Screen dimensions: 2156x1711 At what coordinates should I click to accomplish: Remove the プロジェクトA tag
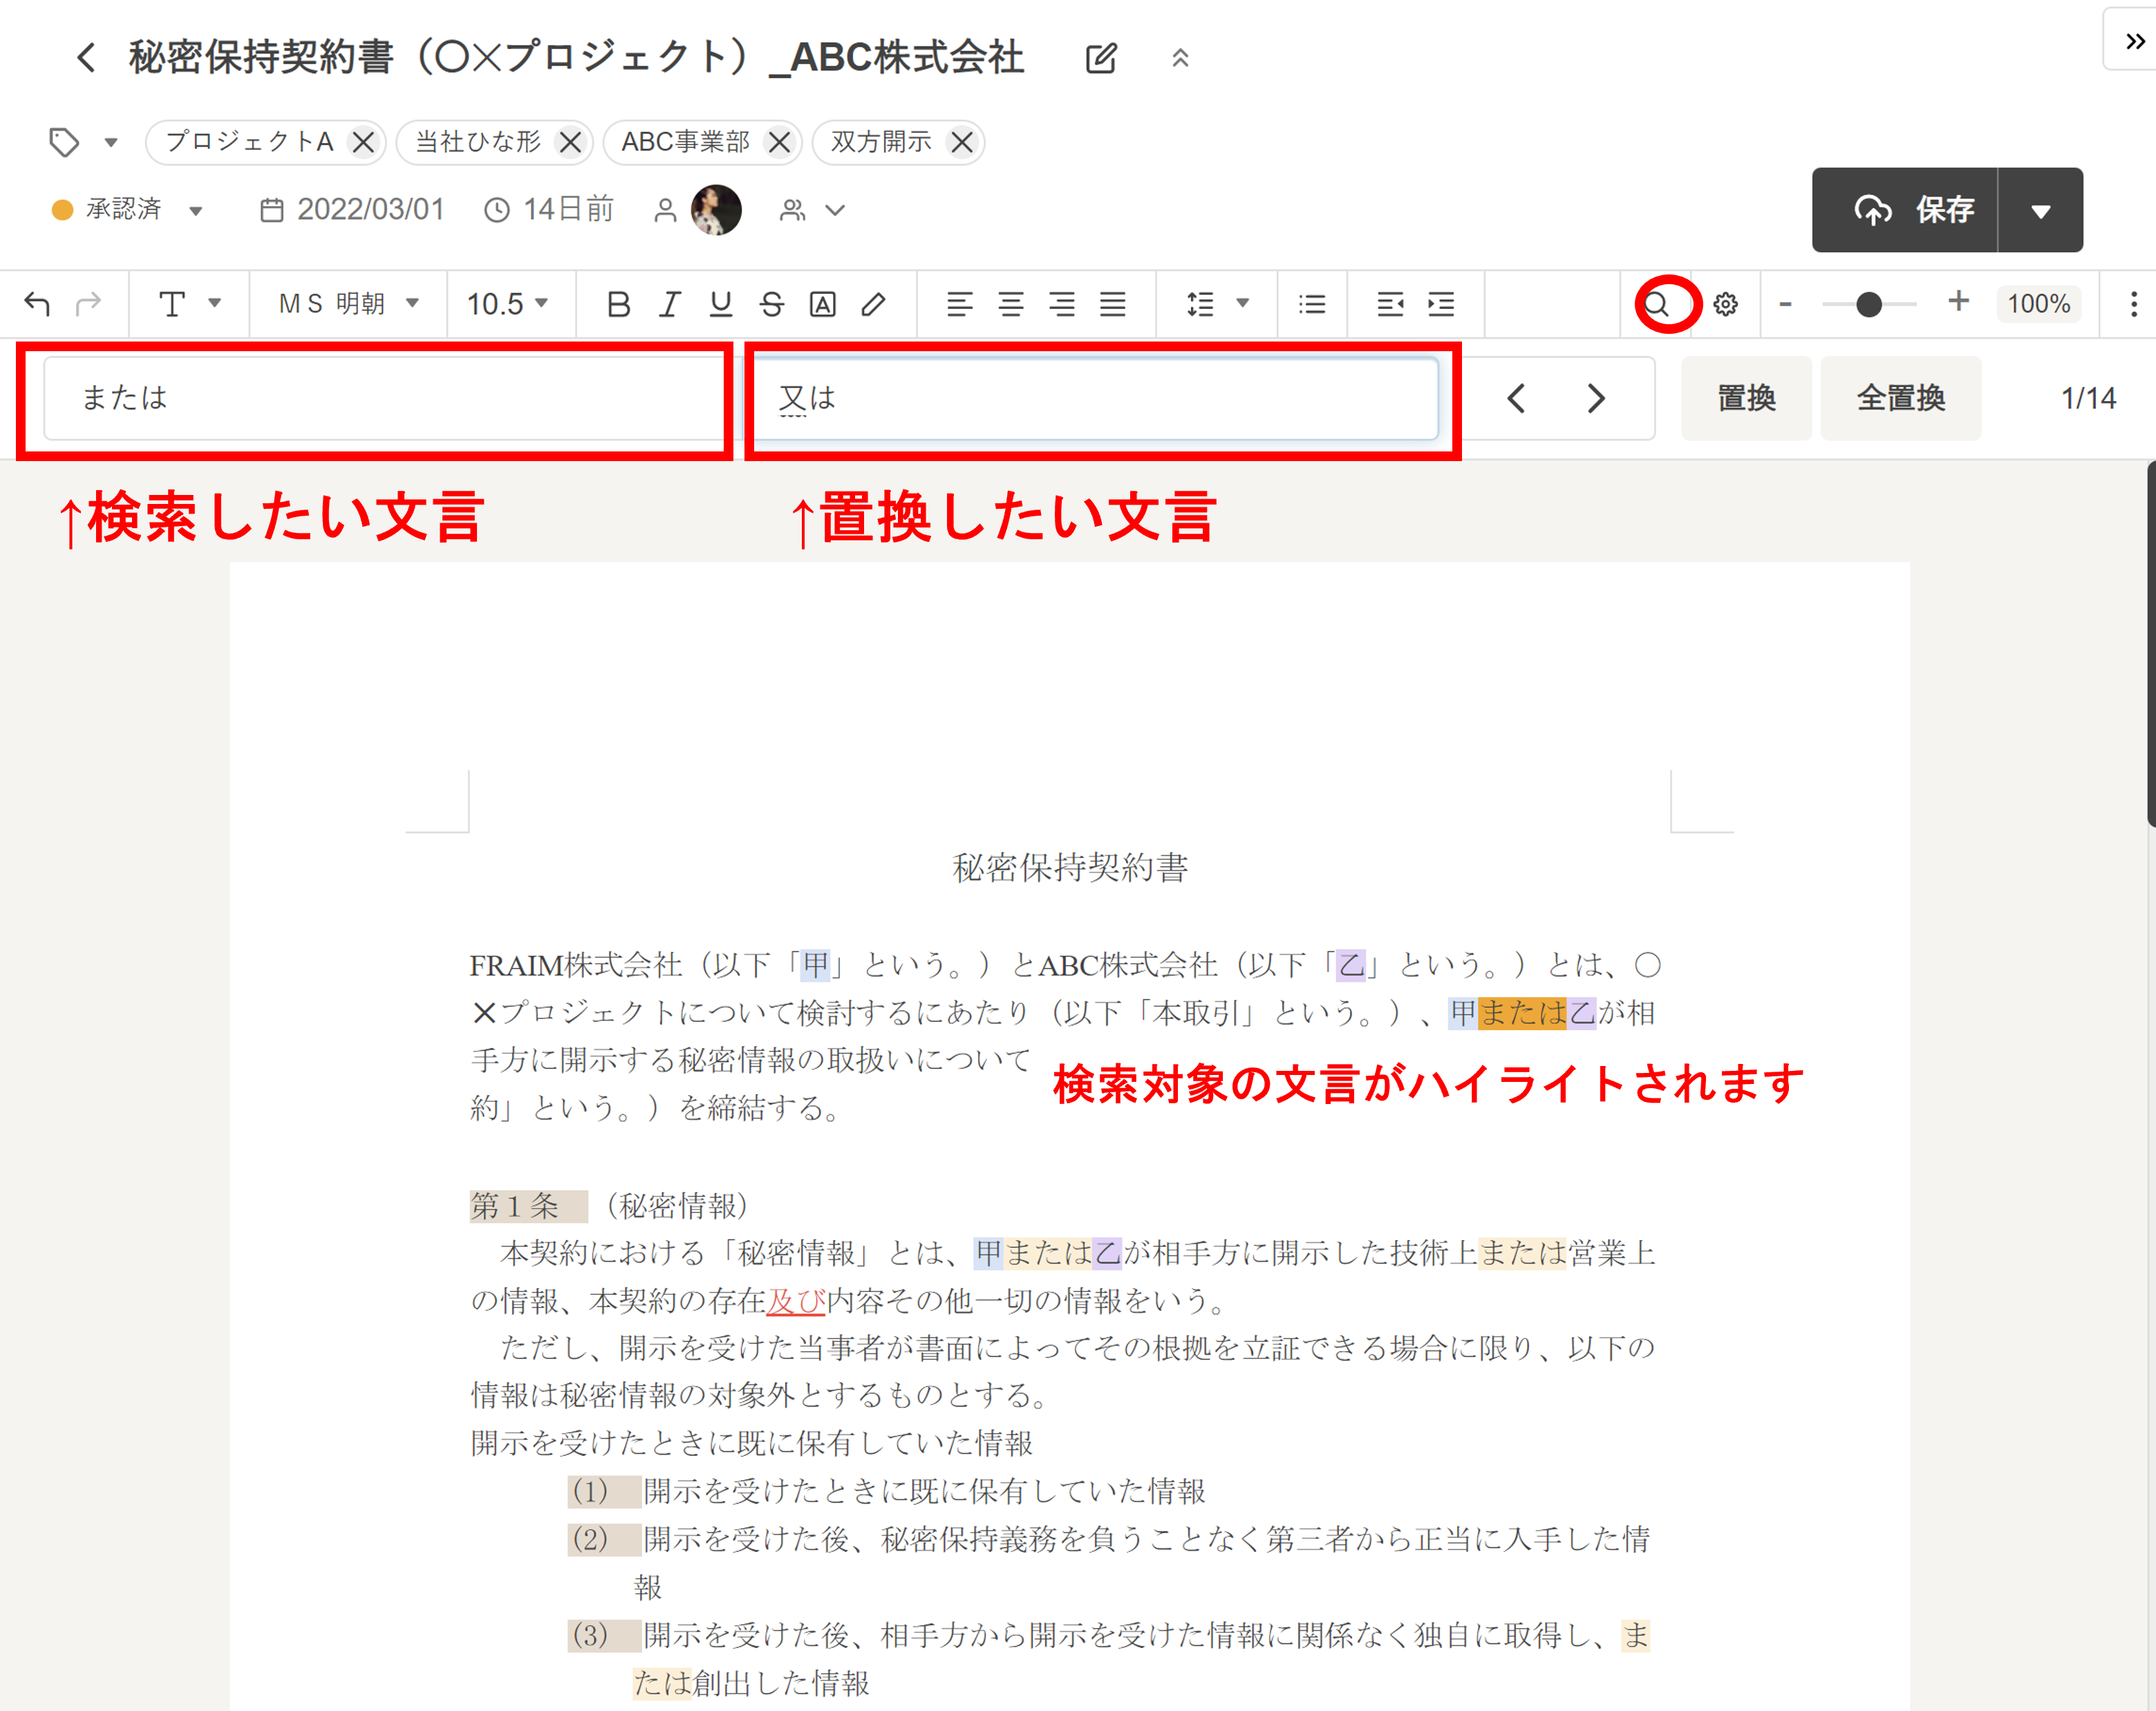[x=364, y=142]
